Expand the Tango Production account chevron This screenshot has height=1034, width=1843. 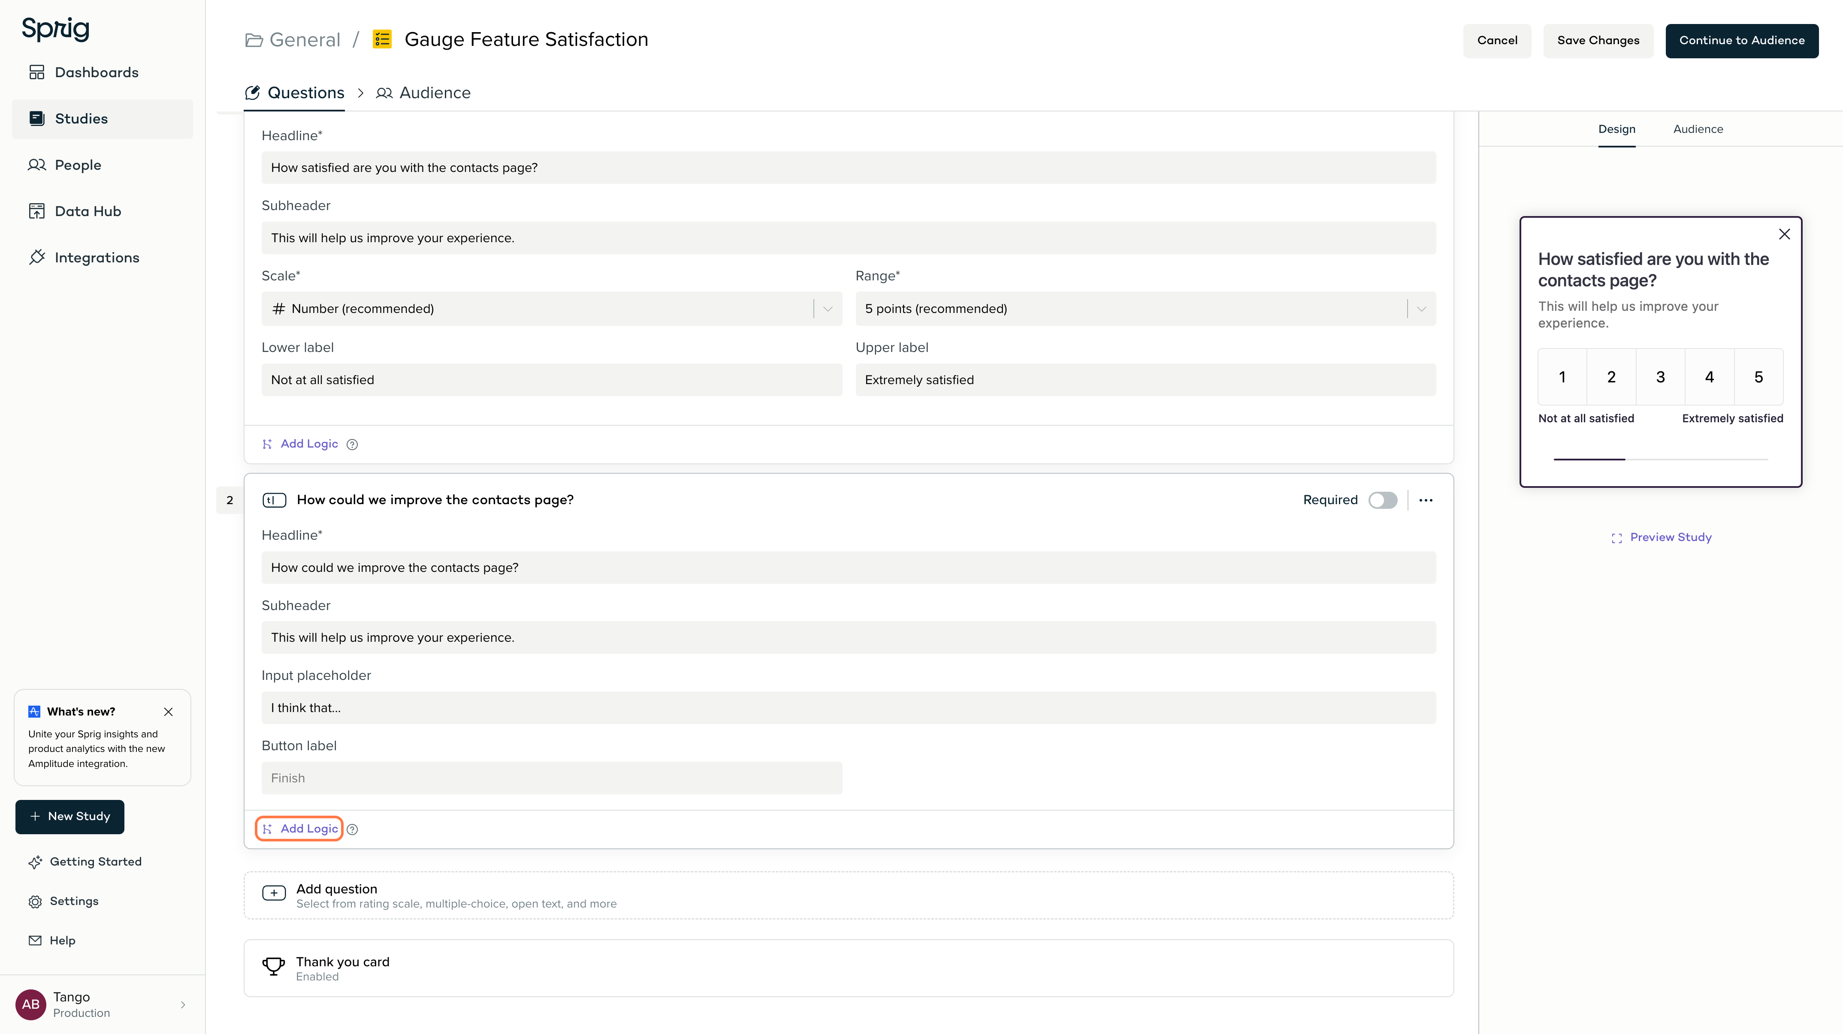[x=183, y=1005]
